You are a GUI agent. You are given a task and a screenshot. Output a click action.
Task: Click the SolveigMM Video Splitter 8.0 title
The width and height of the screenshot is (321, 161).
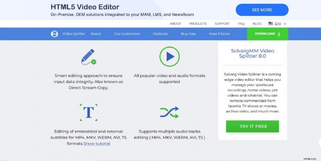coord(252,54)
